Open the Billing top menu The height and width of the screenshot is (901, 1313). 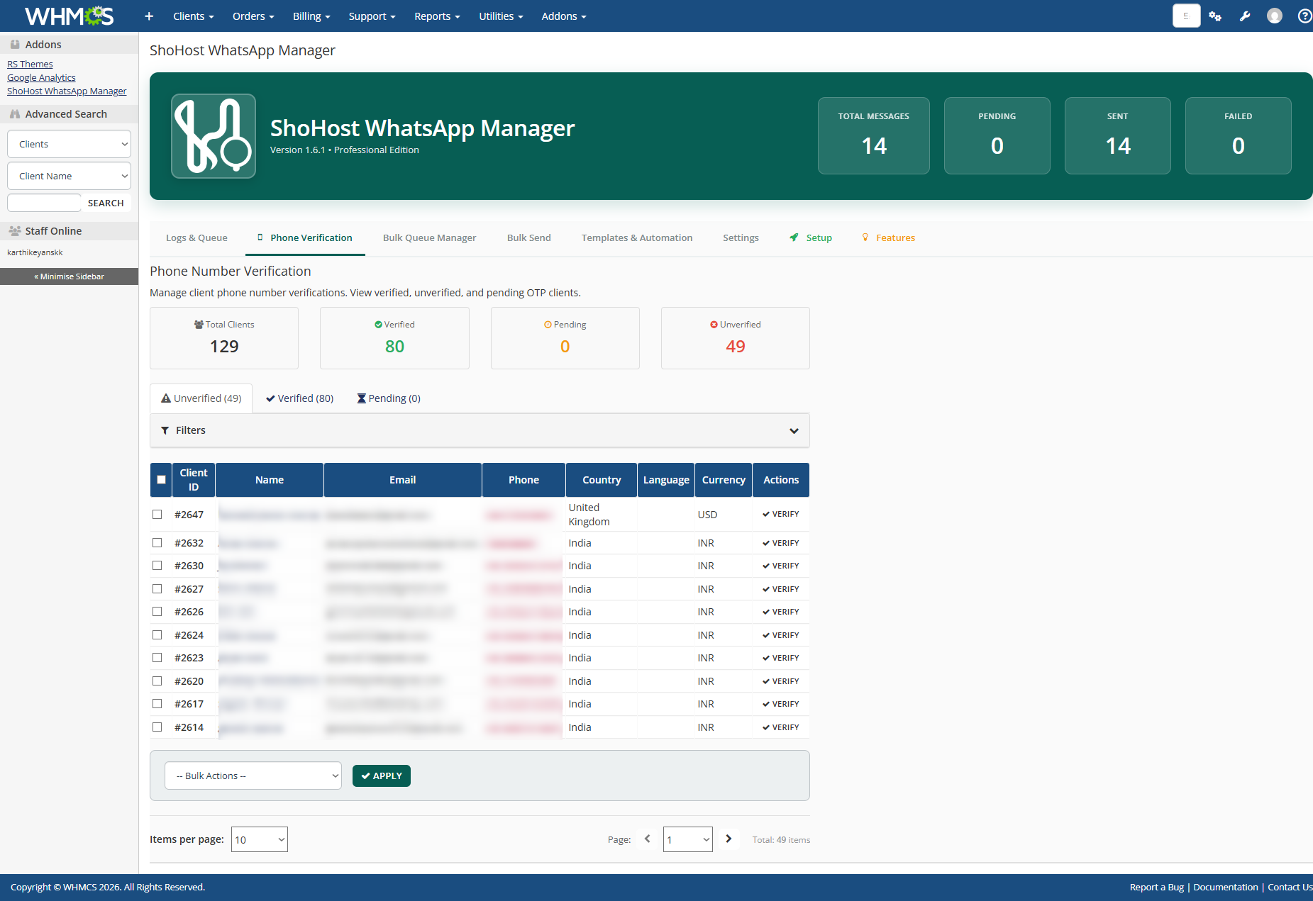[x=311, y=16]
